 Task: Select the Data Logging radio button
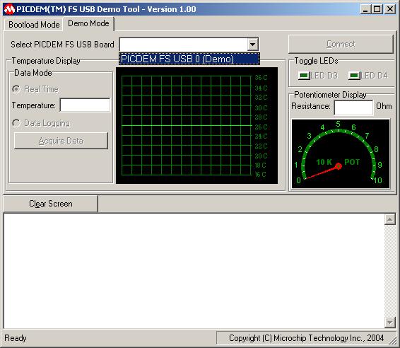[16, 123]
